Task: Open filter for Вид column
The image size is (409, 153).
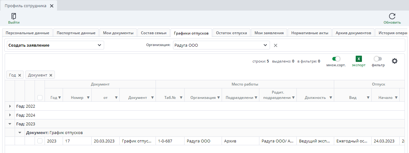Action: pyautogui.click(x=368, y=98)
